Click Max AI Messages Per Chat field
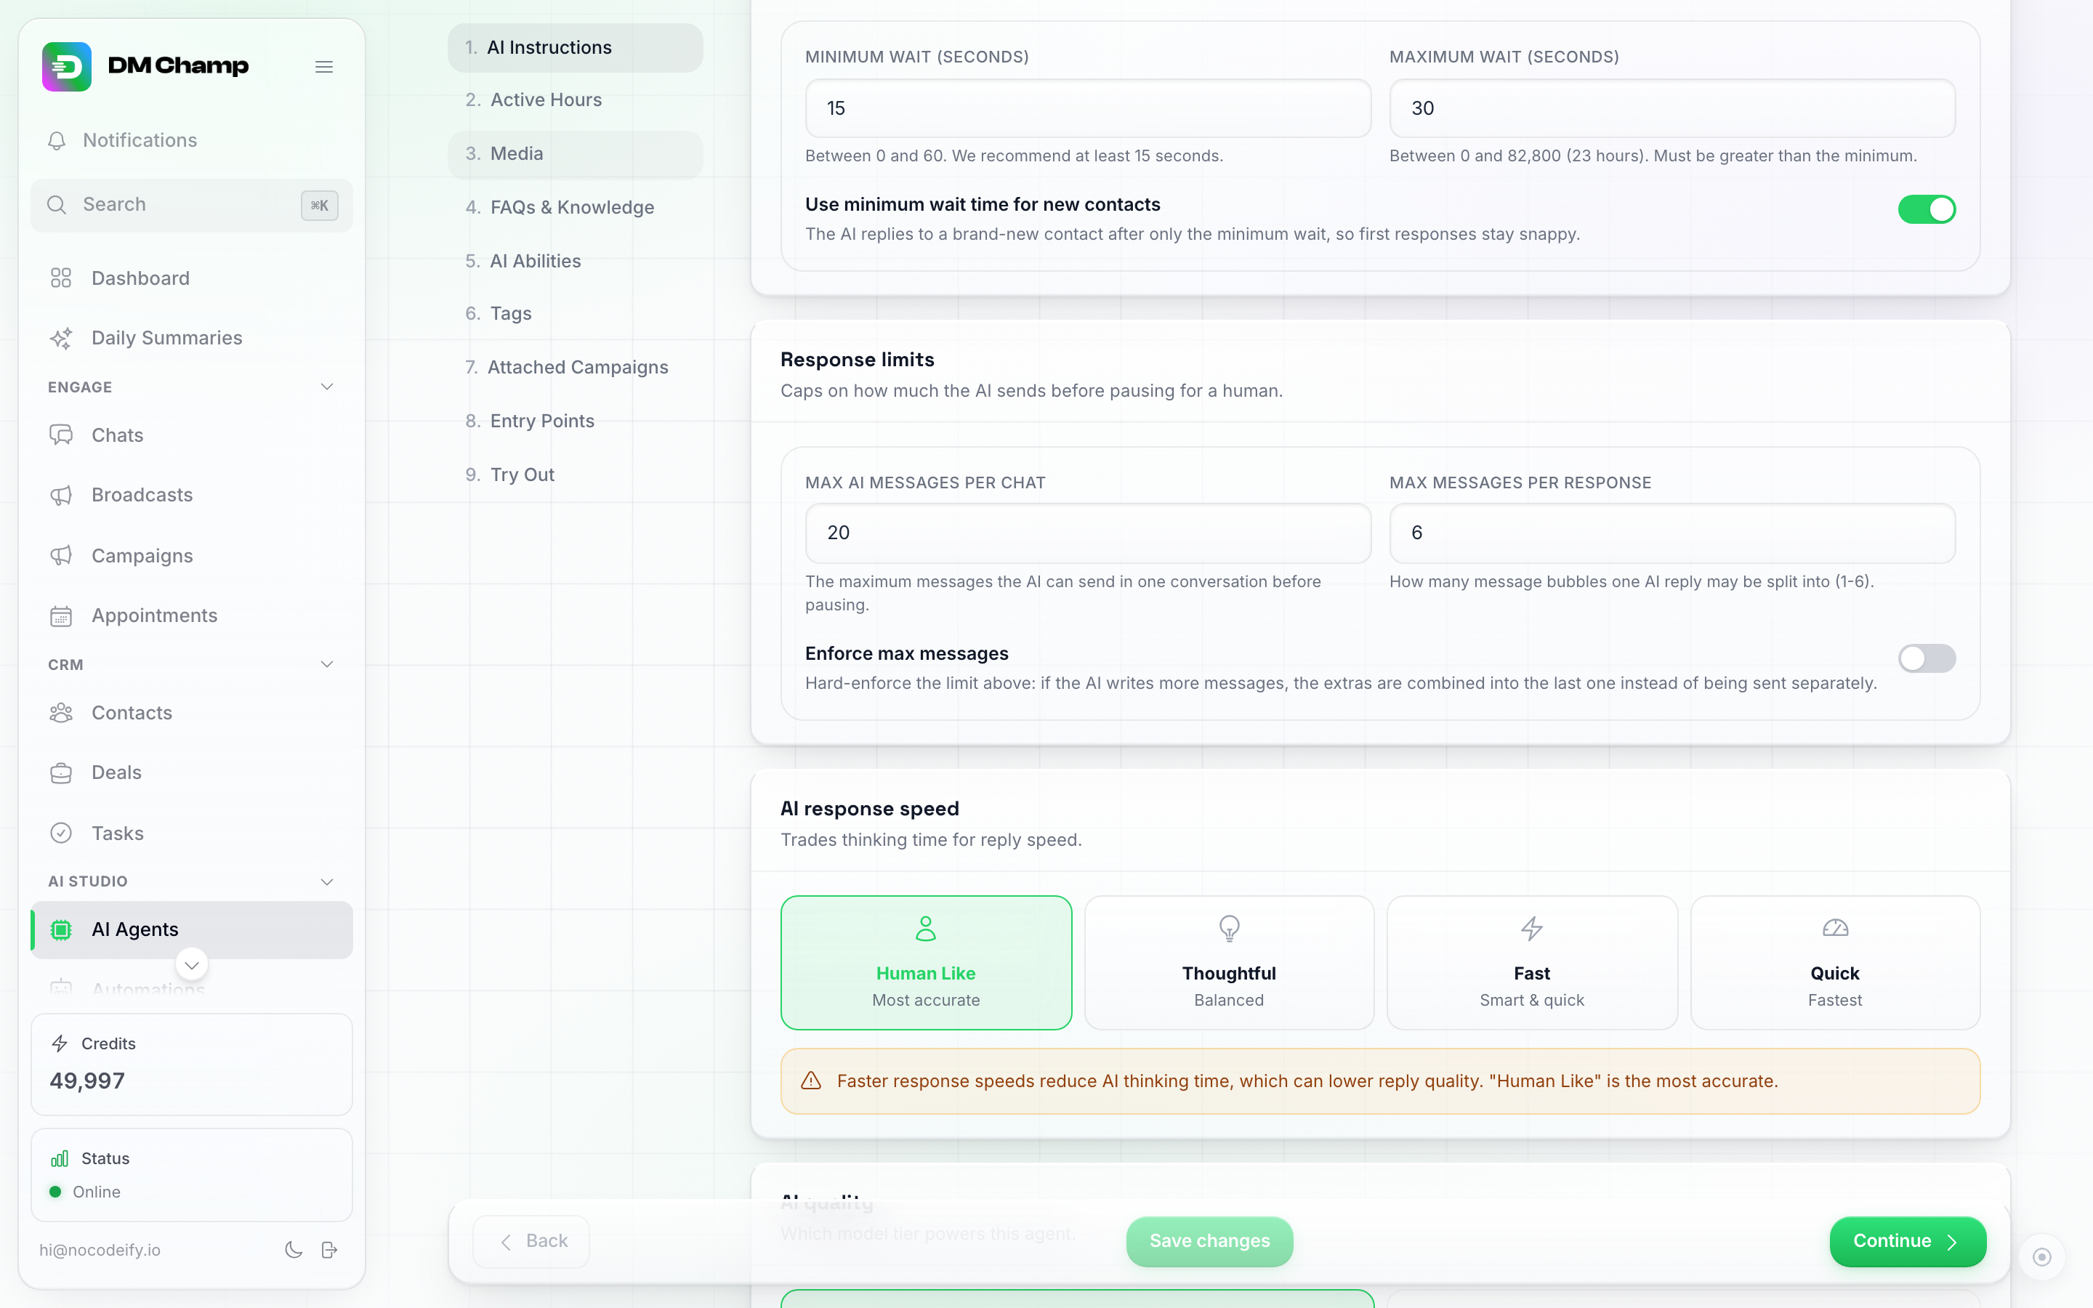 1088,533
